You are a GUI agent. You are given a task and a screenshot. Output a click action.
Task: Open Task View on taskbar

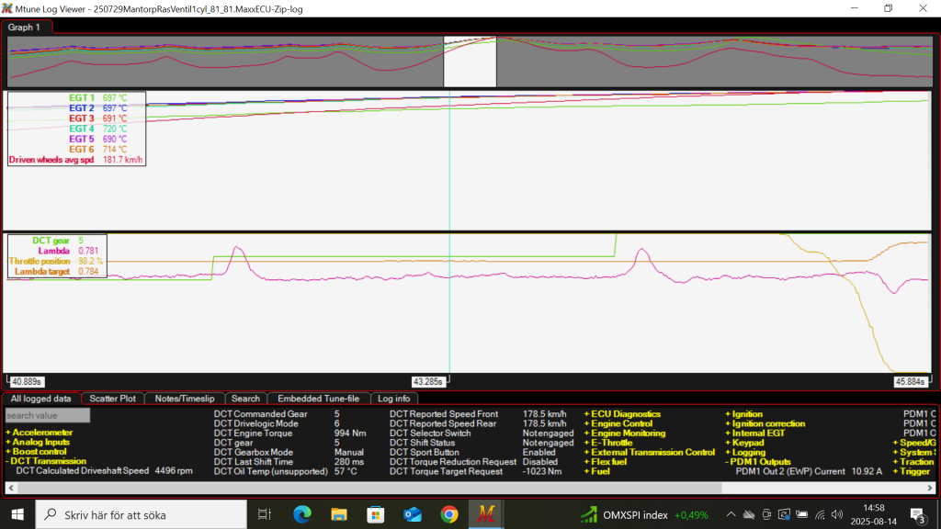click(x=264, y=514)
